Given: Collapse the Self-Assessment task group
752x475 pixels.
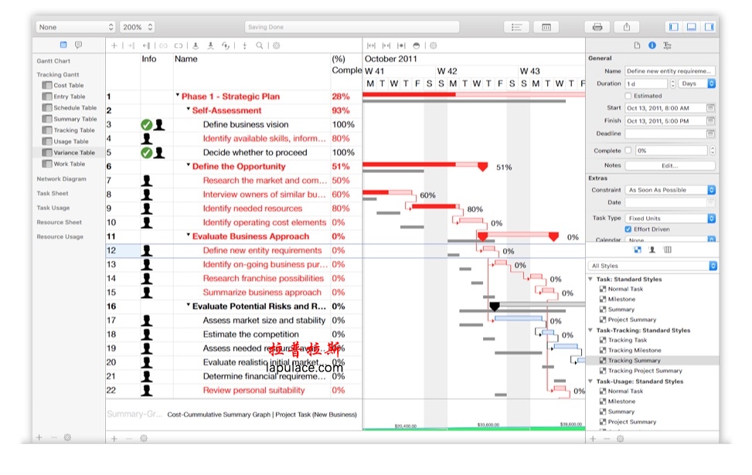Looking at the screenshot, I should (189, 109).
